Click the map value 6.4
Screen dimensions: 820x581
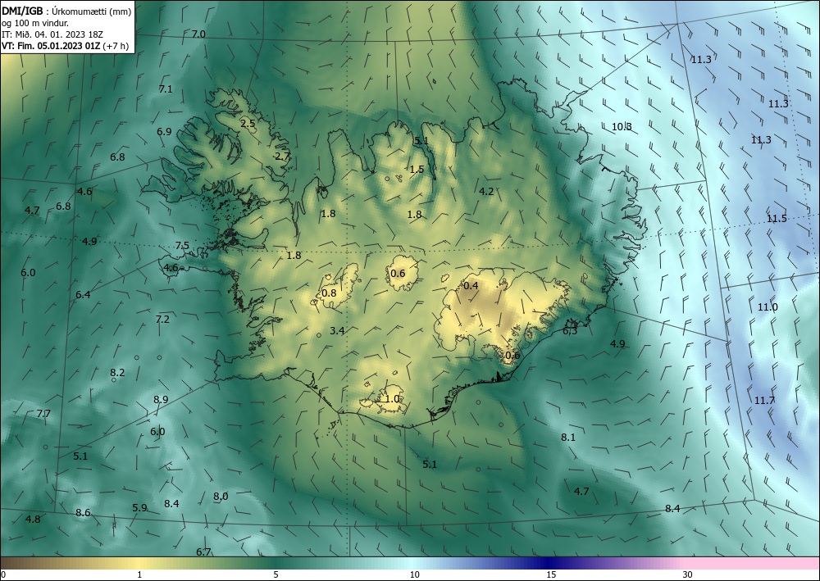click(83, 295)
